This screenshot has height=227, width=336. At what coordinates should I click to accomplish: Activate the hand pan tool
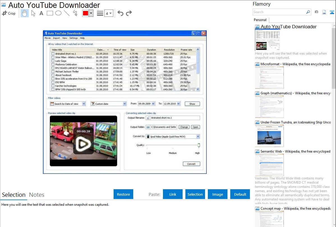25,13
